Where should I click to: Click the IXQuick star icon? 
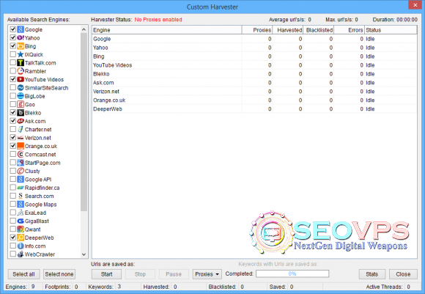click(21, 54)
